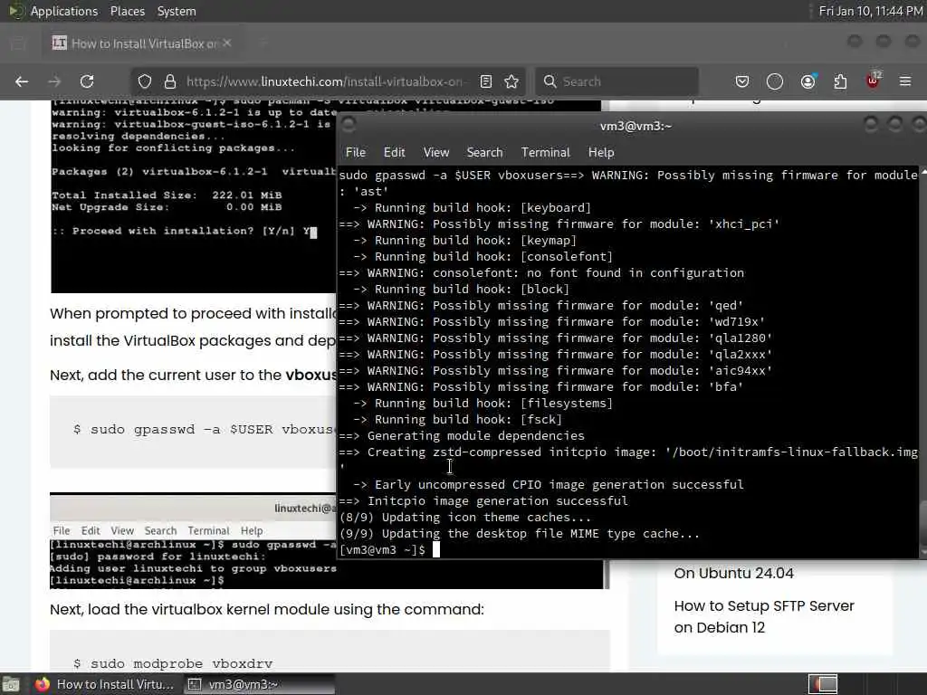Click the gpasswd terminal screenshot image
The height and width of the screenshot is (695, 927).
[193, 541]
